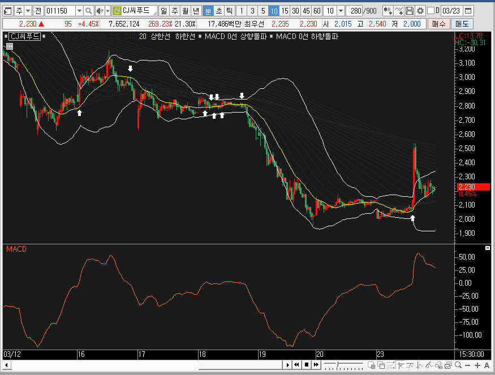This screenshot has width=495, height=375.
Task: Select the tick chart 틱 button
Action: pos(230,11)
